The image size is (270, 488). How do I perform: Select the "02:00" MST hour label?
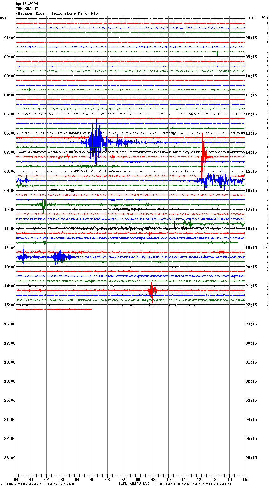pos(10,57)
